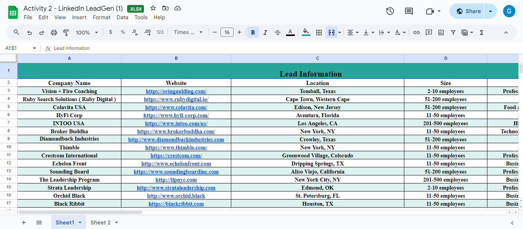Switch to Sheet 2 tab
The image size is (523, 229).
104,222
